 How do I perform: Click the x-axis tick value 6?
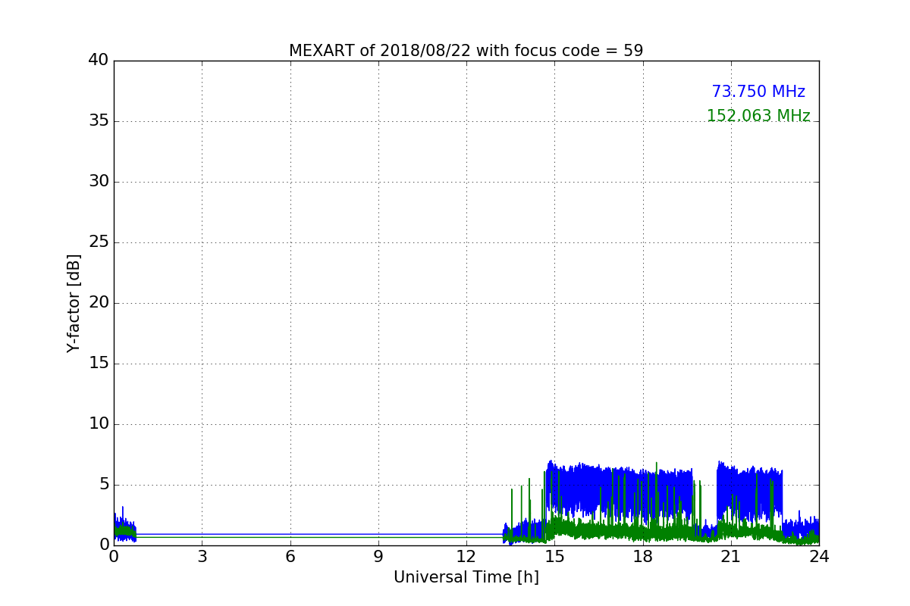click(x=290, y=557)
